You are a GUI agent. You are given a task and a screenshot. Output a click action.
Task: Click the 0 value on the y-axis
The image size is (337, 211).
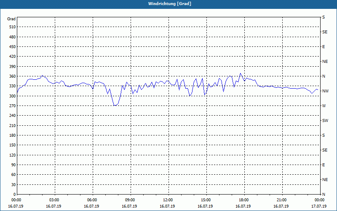tap(14, 195)
